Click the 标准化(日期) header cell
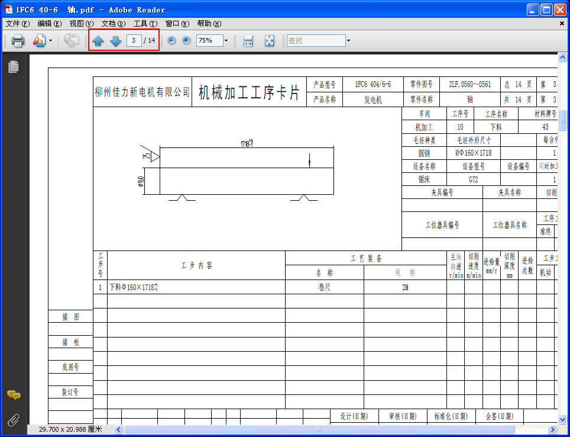 click(x=451, y=416)
